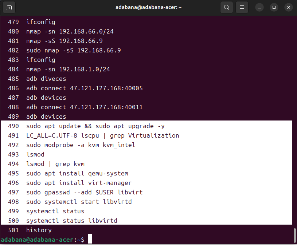The height and width of the screenshot is (245, 297).
Task: Click the command prompt cursor
Action: (90, 239)
